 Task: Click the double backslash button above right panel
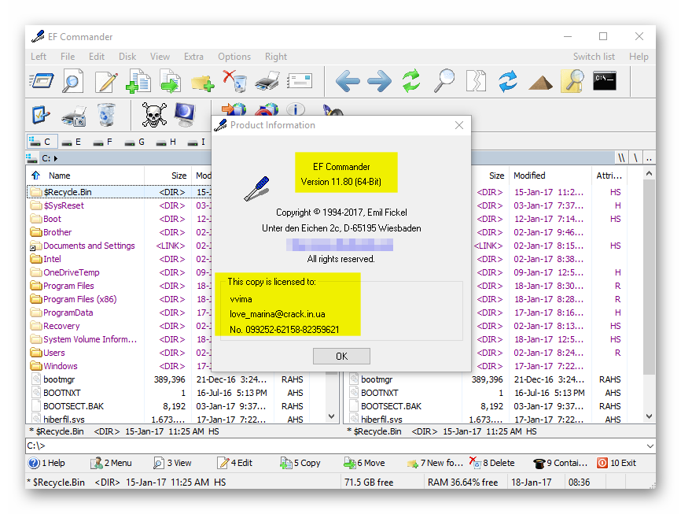pyautogui.click(x=621, y=158)
